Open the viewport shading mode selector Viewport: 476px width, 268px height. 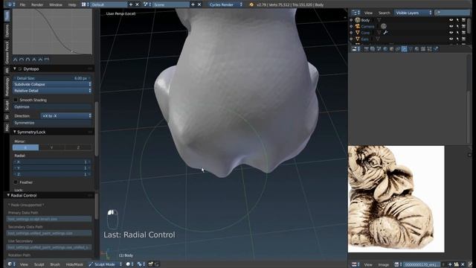tap(130, 264)
